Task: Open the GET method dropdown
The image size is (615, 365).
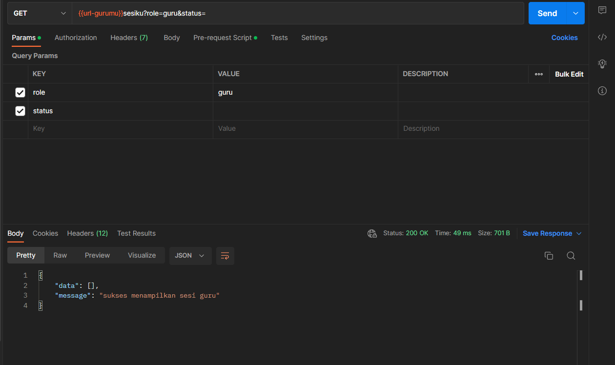Action: pos(40,13)
